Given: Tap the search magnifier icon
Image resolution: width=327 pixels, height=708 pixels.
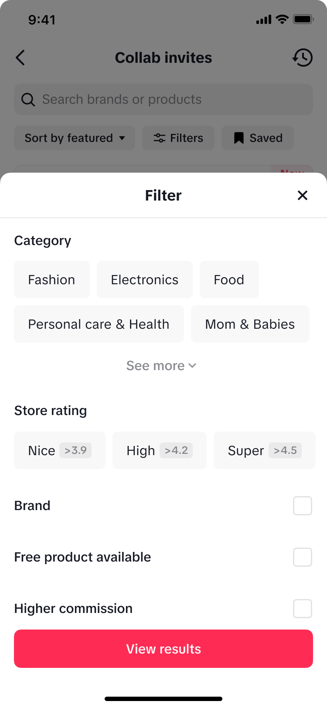Looking at the screenshot, I should pyautogui.click(x=28, y=99).
